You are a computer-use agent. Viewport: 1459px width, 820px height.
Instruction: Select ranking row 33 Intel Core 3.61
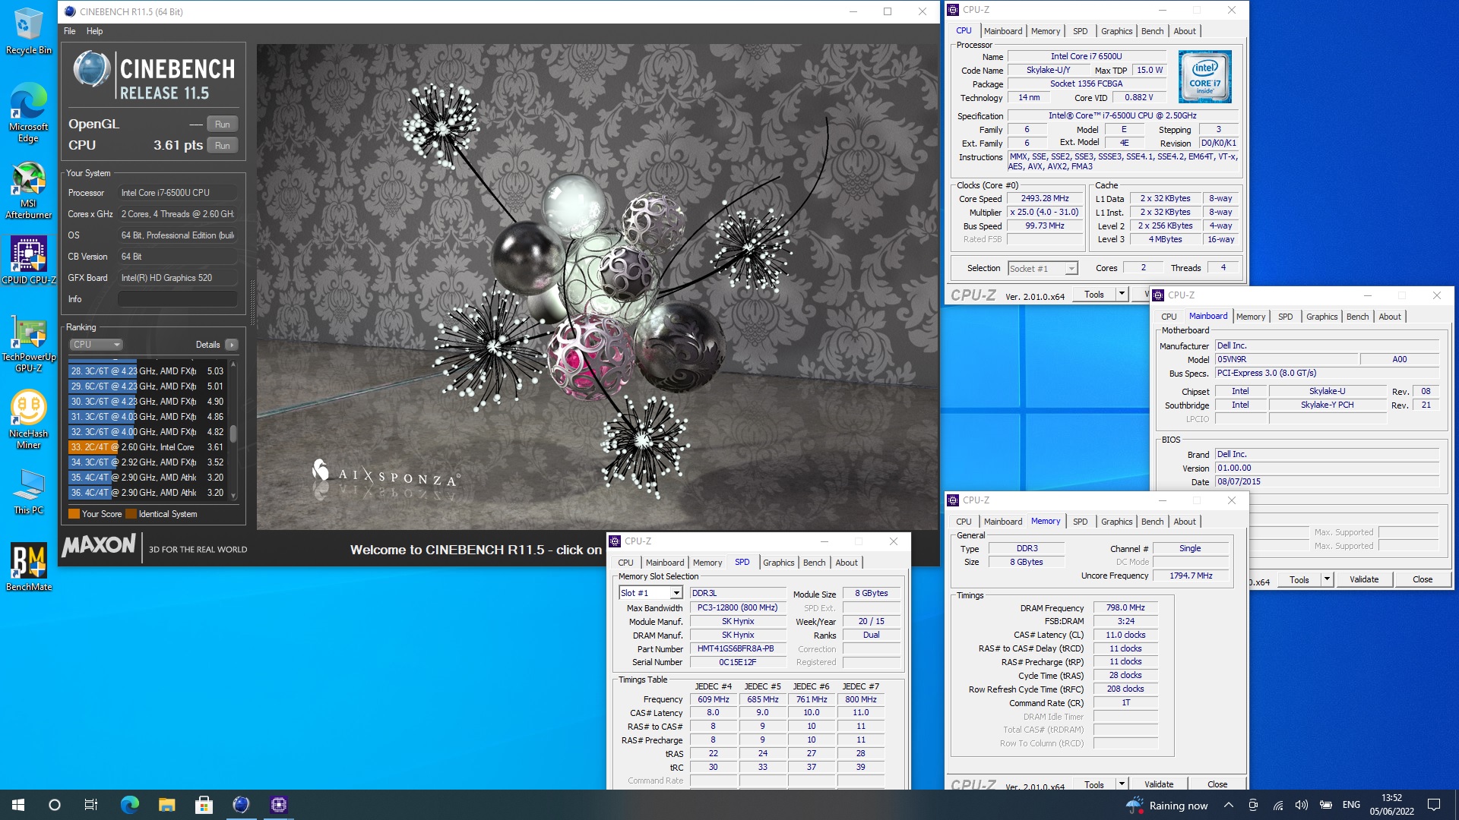[147, 447]
